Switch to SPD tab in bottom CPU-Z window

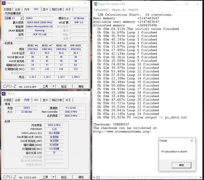(x=36, y=100)
